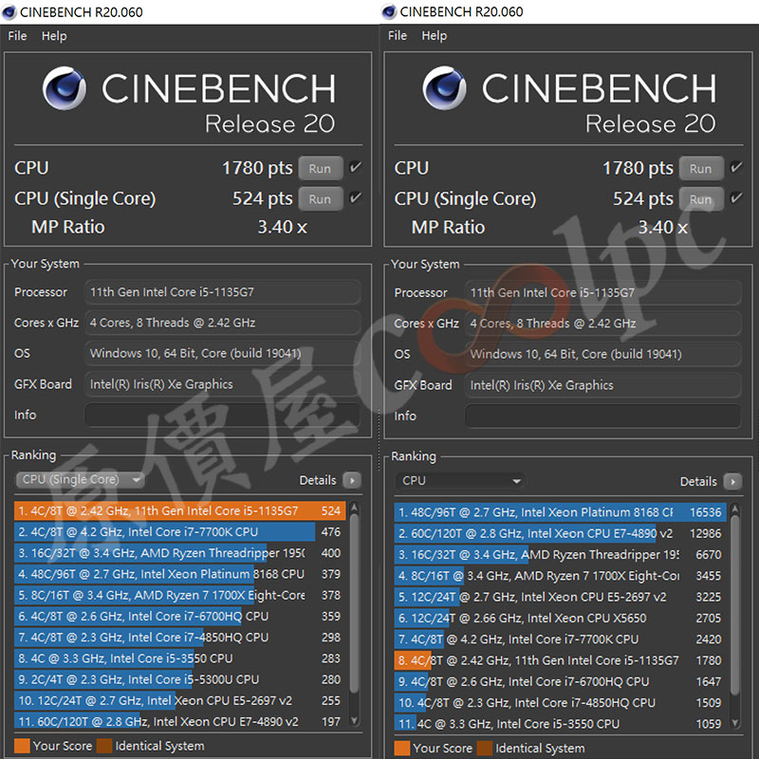The height and width of the screenshot is (759, 759).
Task: Click the Cinebench title bar icon in left window
Action: tap(9, 12)
